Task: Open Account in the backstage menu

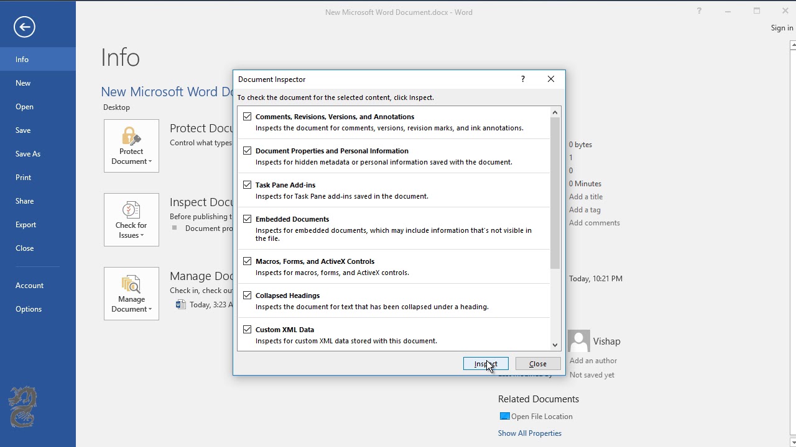Action: [x=38, y=286]
